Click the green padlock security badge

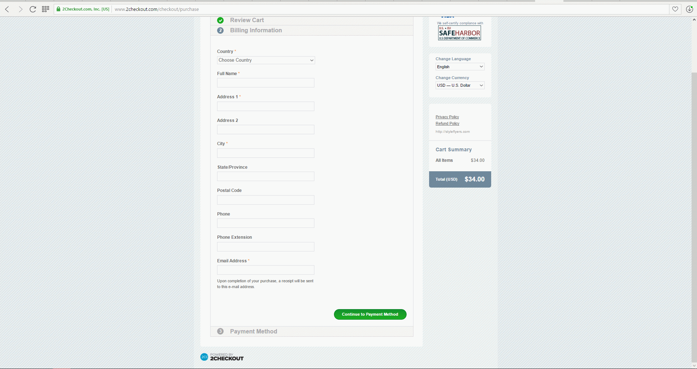tap(58, 9)
